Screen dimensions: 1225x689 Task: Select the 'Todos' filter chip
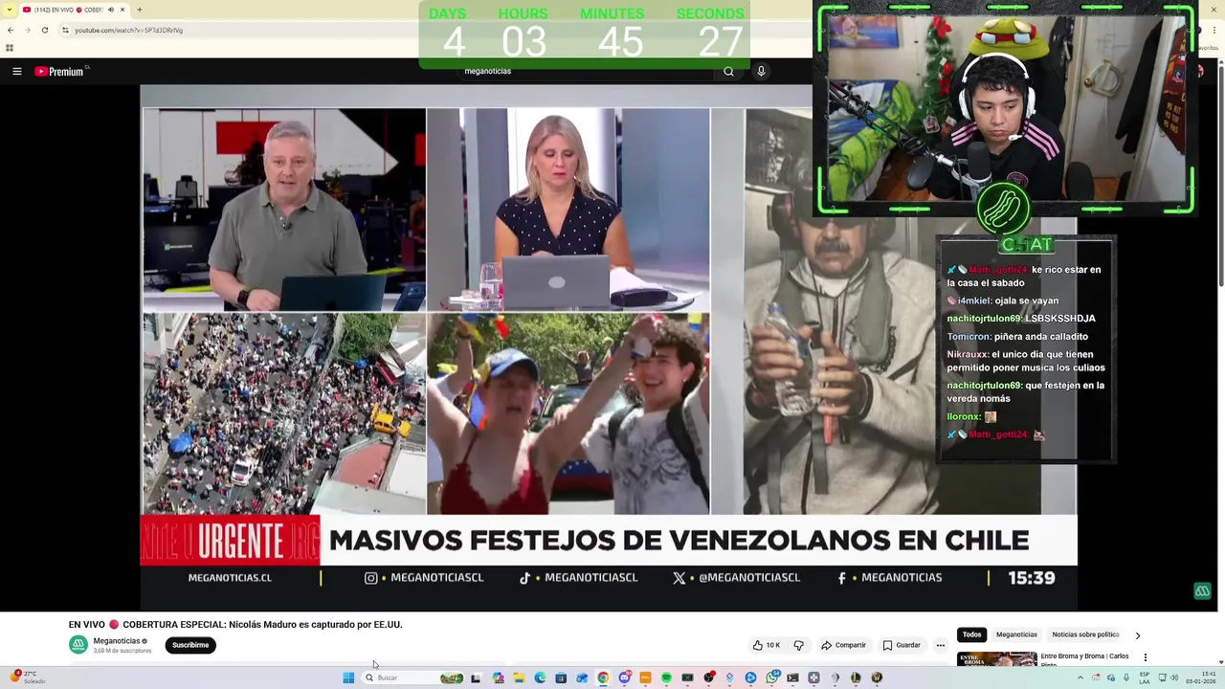point(971,634)
